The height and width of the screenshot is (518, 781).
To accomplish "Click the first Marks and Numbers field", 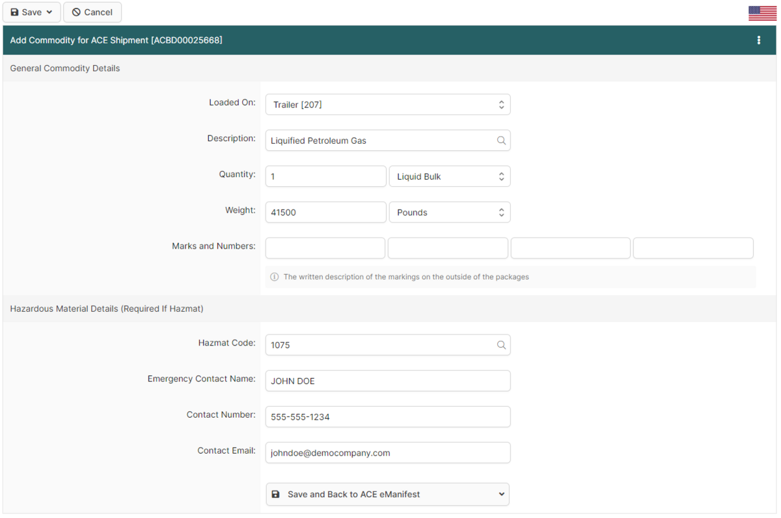I will [325, 248].
